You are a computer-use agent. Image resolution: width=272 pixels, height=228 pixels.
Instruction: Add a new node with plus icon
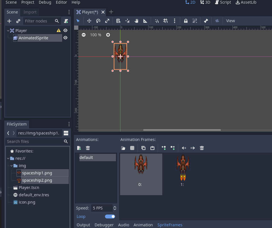(9, 21)
